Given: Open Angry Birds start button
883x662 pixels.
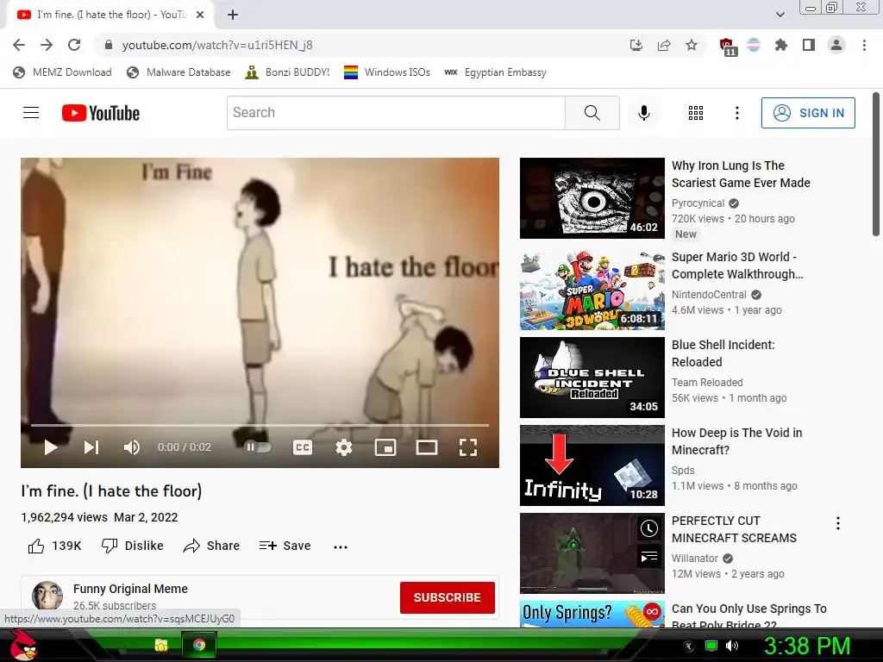Looking at the screenshot, I should tap(23, 645).
